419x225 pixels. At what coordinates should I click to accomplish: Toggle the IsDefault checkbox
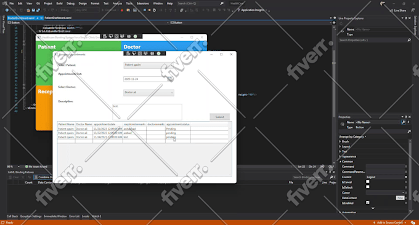368,187
